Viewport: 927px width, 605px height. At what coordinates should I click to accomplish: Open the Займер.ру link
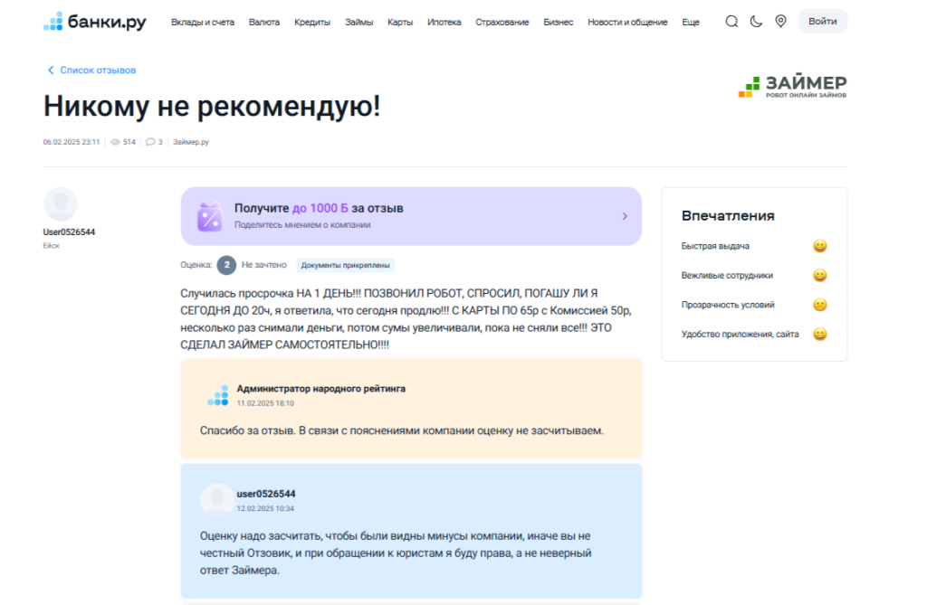coord(190,142)
